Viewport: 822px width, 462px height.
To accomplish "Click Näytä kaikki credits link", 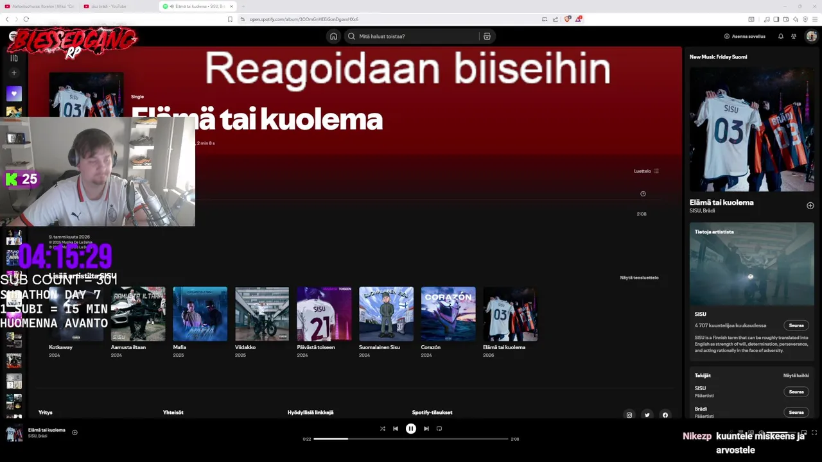I will point(796,375).
